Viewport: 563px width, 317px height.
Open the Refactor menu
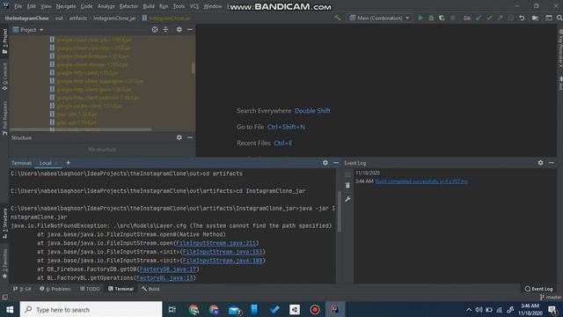(x=128, y=6)
